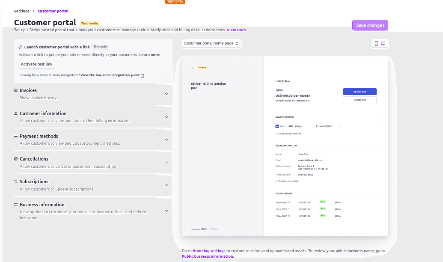Click the Stripe logo in preview footer
This screenshot has width=443, height=262.
coord(204,229)
